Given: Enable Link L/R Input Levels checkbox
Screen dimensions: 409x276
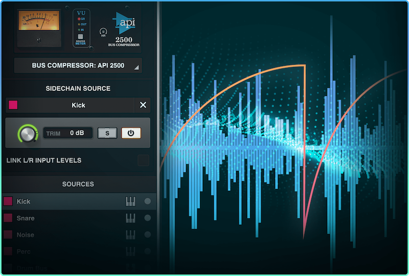Looking at the screenshot, I should coord(143,161).
